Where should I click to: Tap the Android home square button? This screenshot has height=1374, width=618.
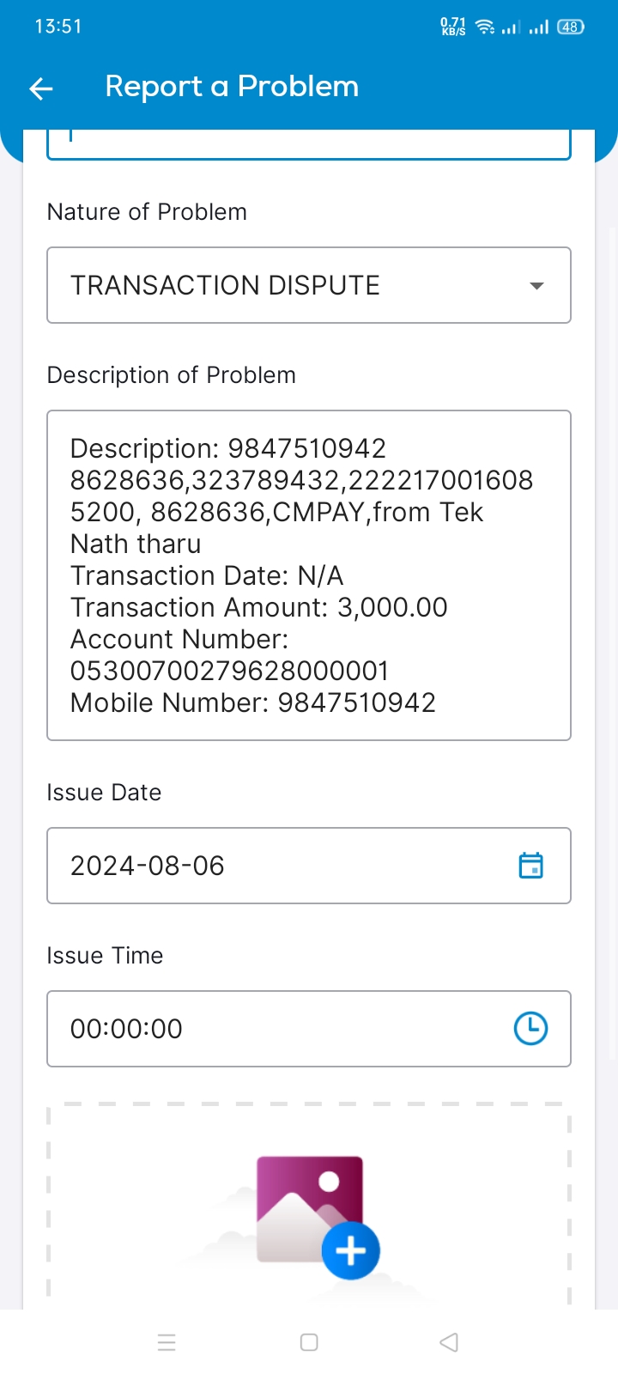point(309,1342)
